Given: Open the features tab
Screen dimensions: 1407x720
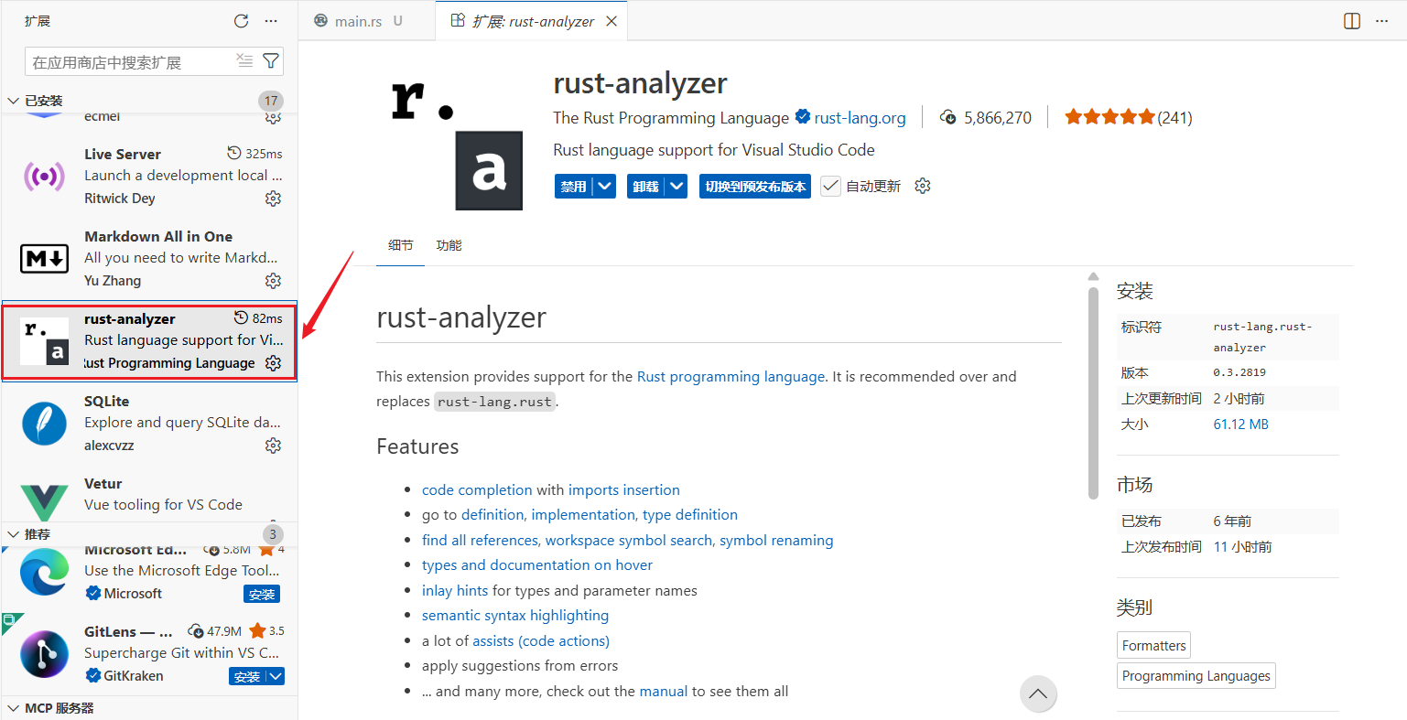Looking at the screenshot, I should (x=449, y=245).
